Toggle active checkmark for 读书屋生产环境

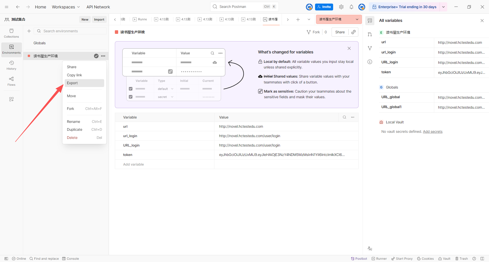96,56
